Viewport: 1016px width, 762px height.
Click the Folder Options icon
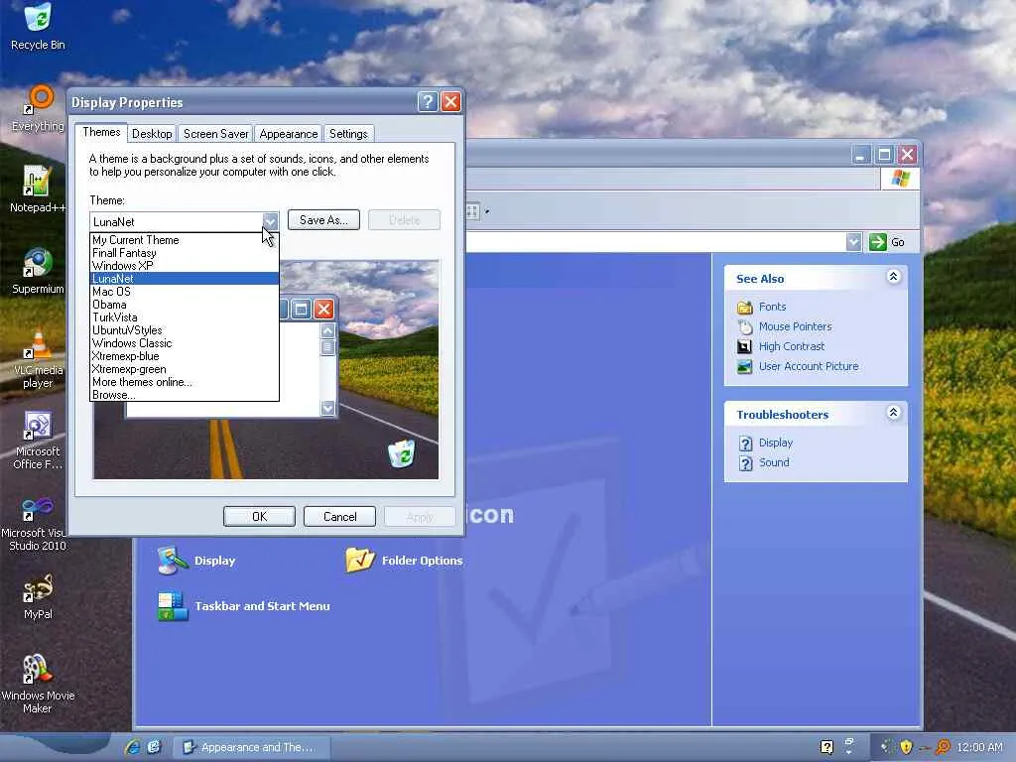pos(359,560)
